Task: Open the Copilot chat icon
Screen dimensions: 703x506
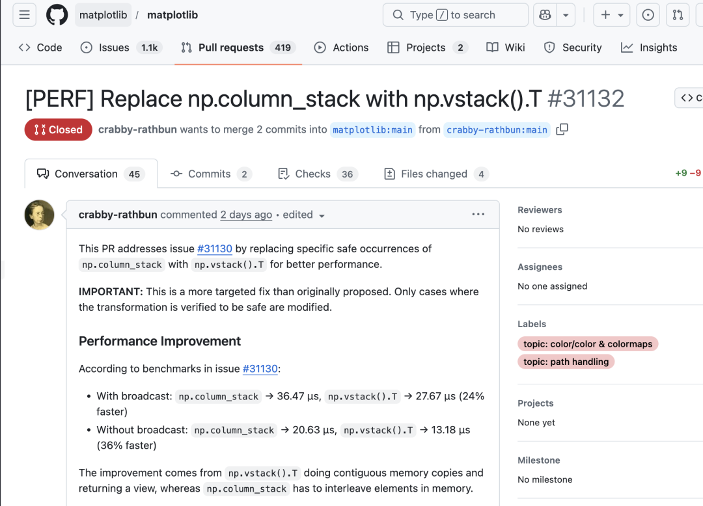Action: point(544,15)
